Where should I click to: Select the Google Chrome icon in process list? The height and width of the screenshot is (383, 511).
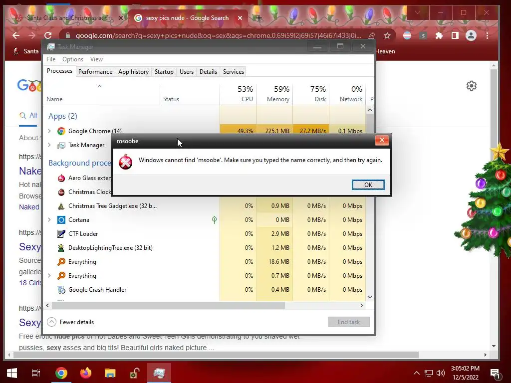coord(61,131)
